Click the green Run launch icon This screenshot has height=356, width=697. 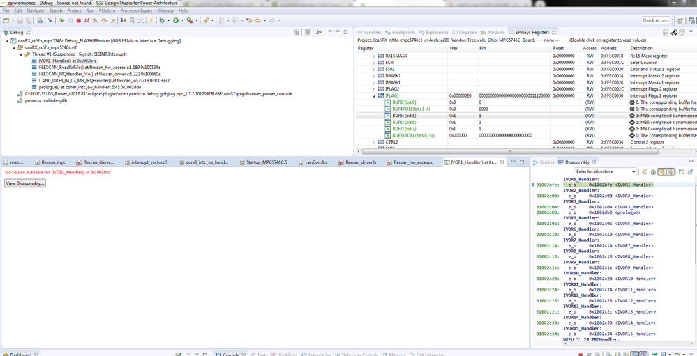coord(176,20)
